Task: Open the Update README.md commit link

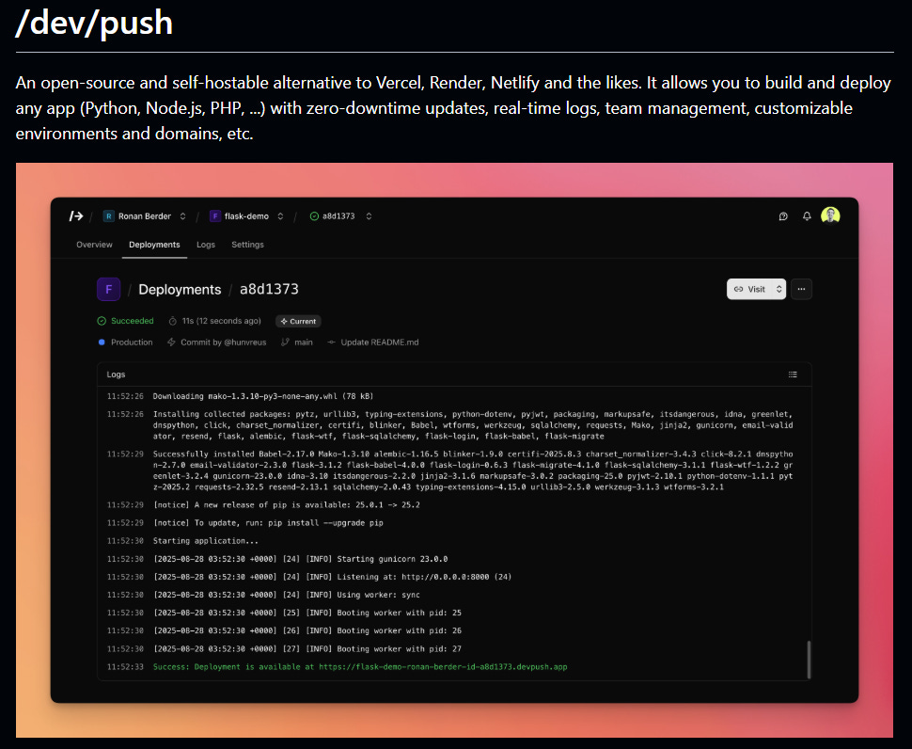Action: [x=380, y=343]
